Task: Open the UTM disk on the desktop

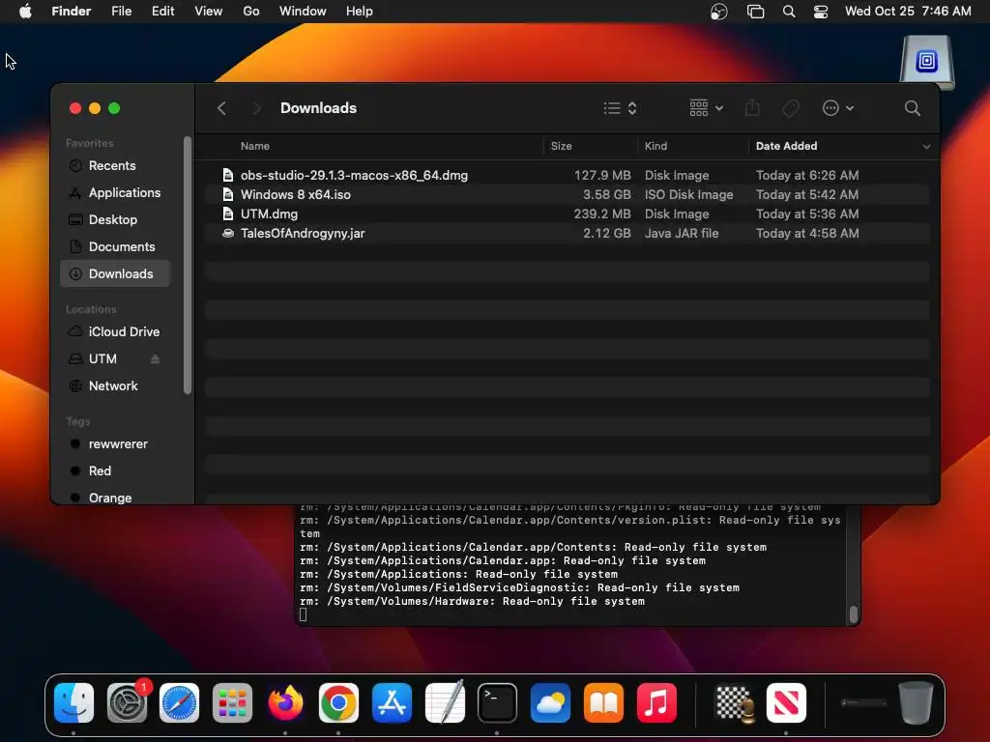Action: 927,63
